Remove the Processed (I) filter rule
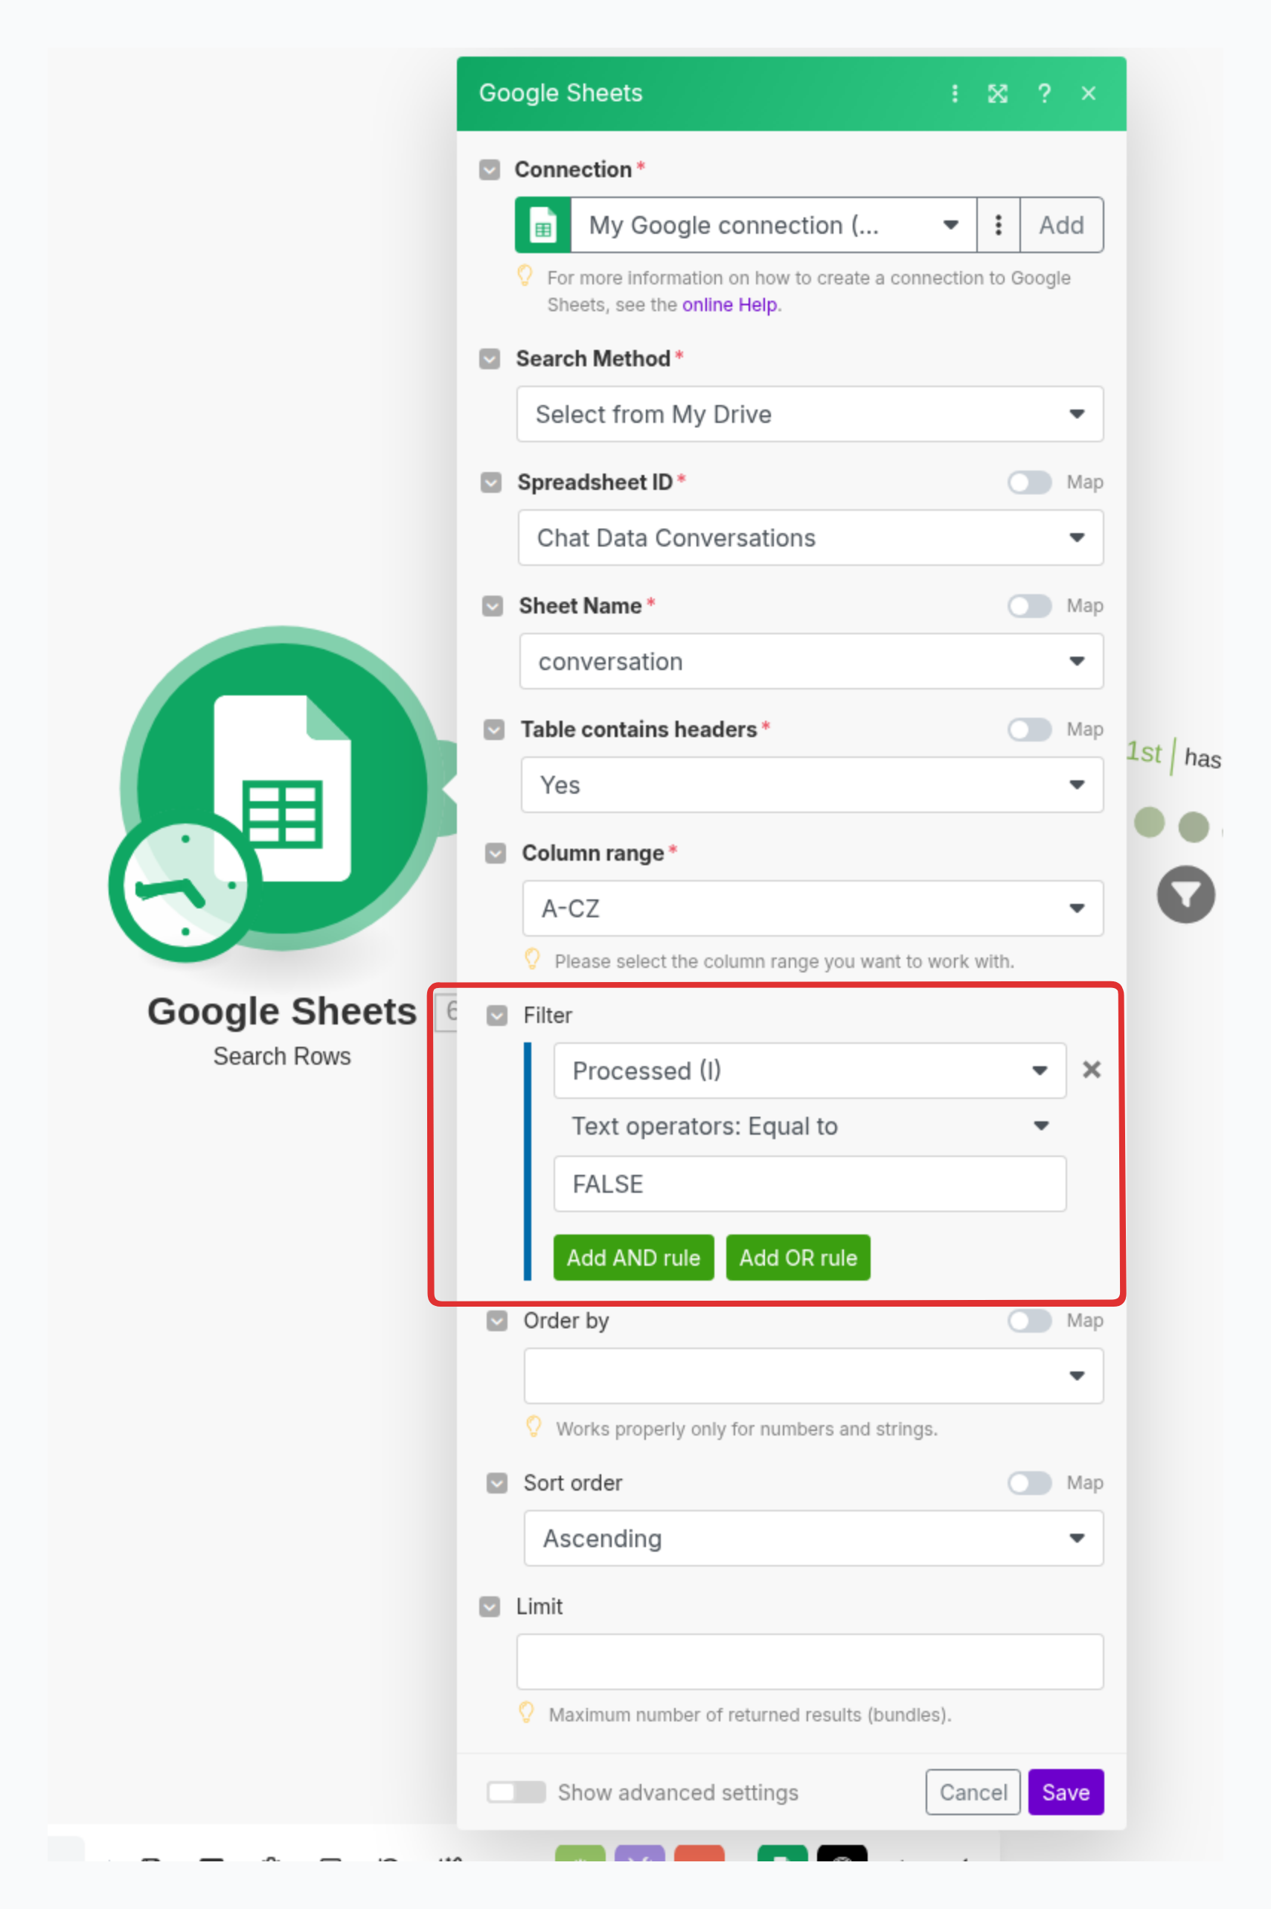Viewport: 1271px width, 1909px height. point(1091,1070)
